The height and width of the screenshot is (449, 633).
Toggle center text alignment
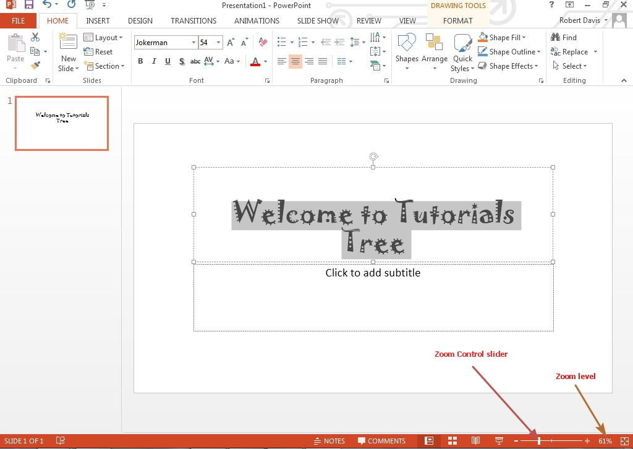click(x=295, y=61)
